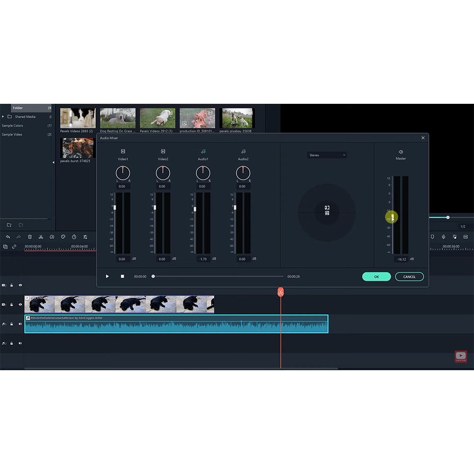Select Sample Video in the library list

(x=12, y=135)
